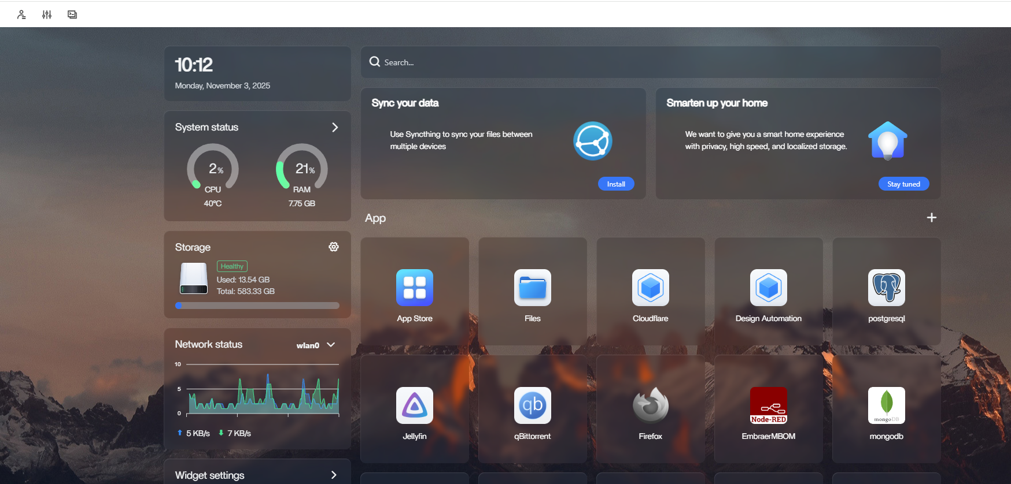
Task: Open the Cloudflare app icon
Action: (x=650, y=288)
